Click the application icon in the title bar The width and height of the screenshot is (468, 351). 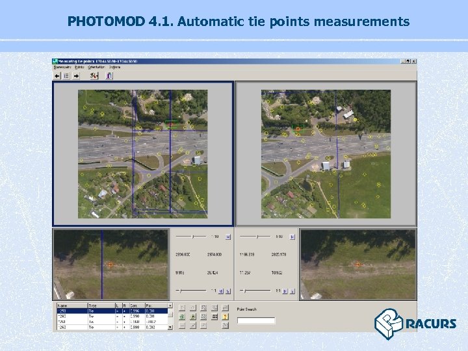click(x=55, y=61)
